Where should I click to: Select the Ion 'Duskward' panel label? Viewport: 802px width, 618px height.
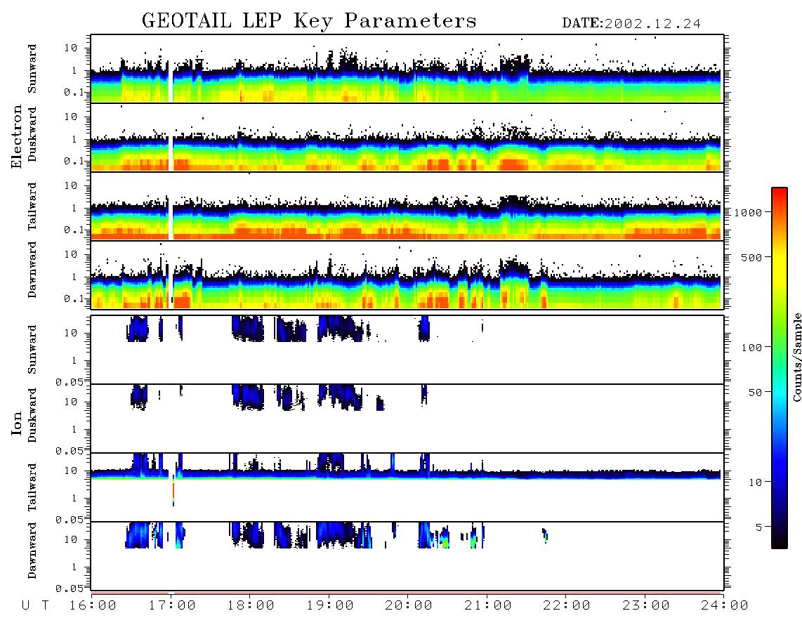pos(32,415)
